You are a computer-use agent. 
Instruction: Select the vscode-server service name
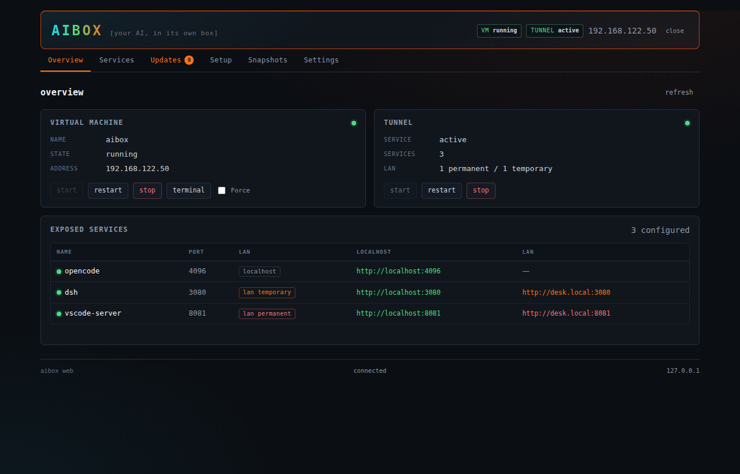(93, 313)
